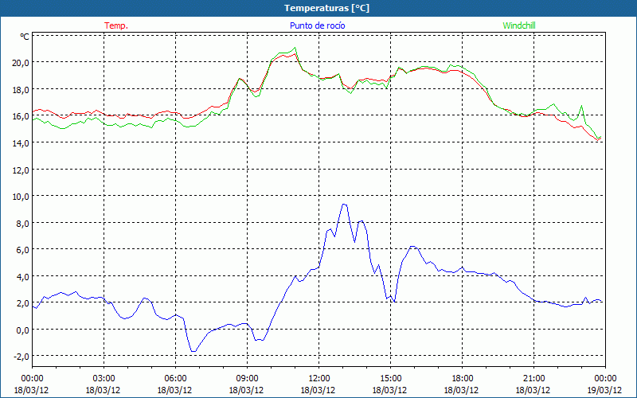Select the green Windchill legend label
Screen dimensions: 637x398
pyautogui.click(x=519, y=25)
